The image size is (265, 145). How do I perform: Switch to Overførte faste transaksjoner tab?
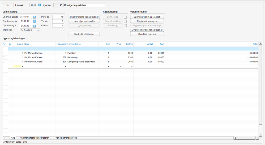[35, 138]
